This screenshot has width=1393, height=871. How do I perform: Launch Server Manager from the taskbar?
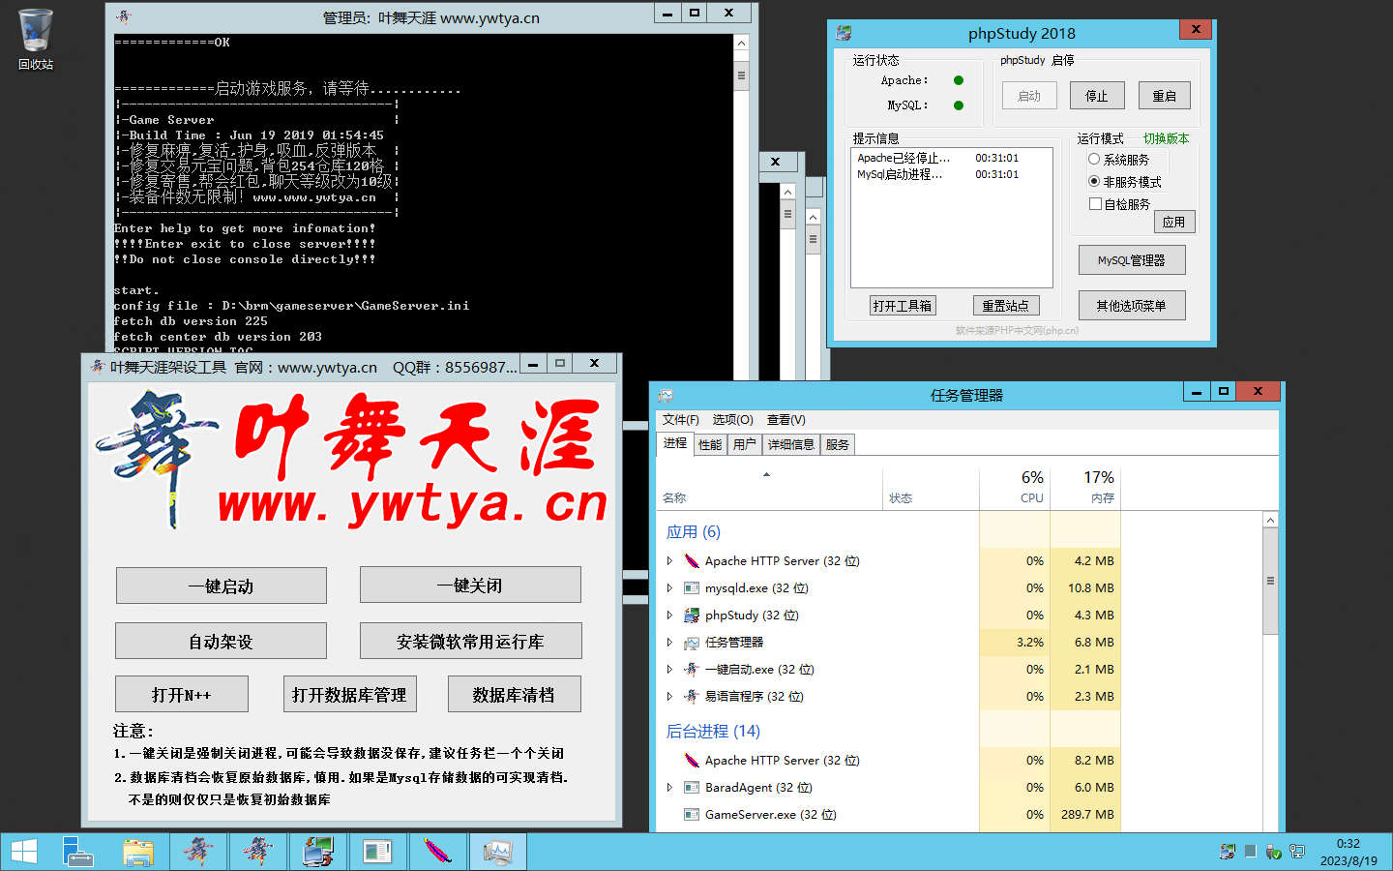click(78, 852)
